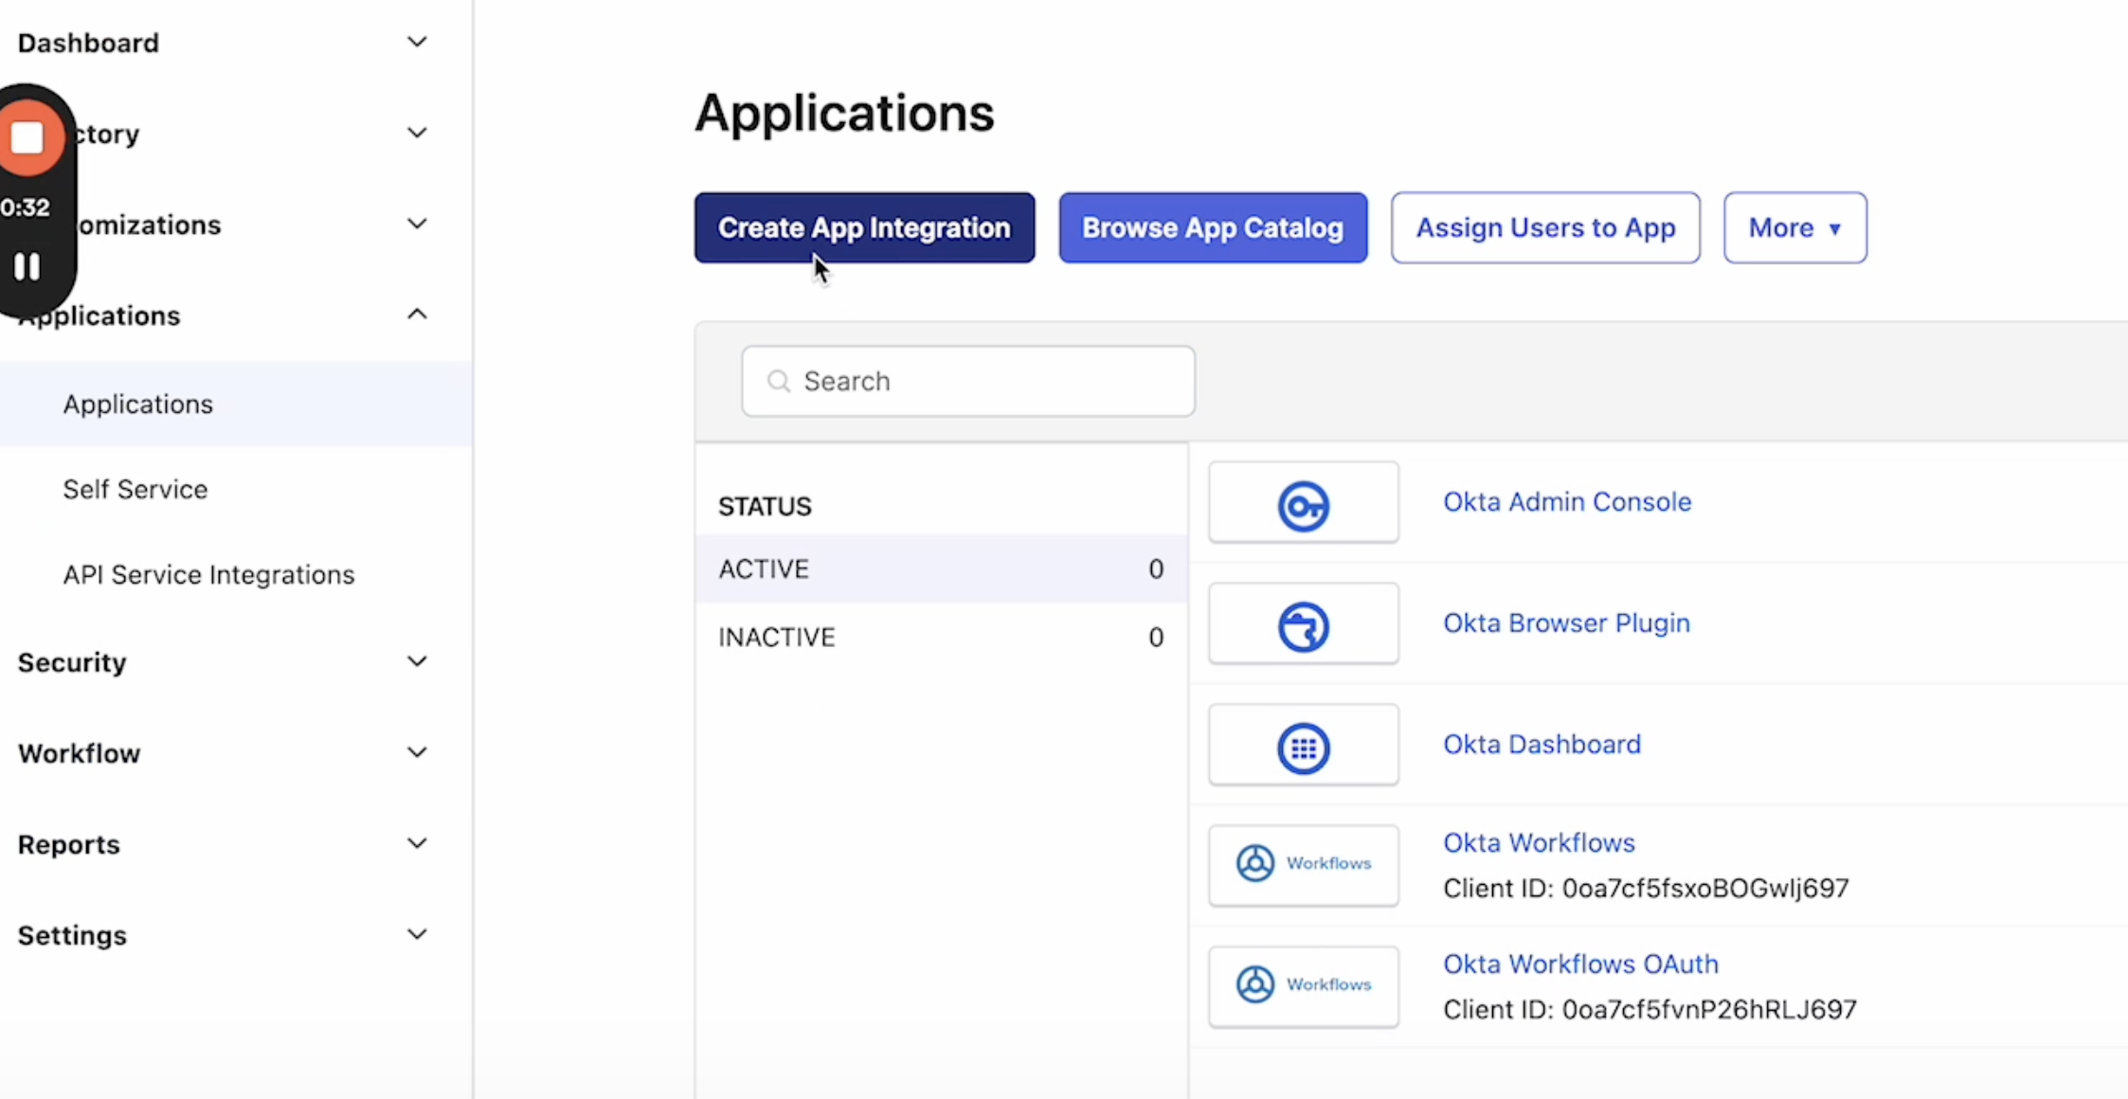Click Assign Users to App button

pyautogui.click(x=1545, y=228)
